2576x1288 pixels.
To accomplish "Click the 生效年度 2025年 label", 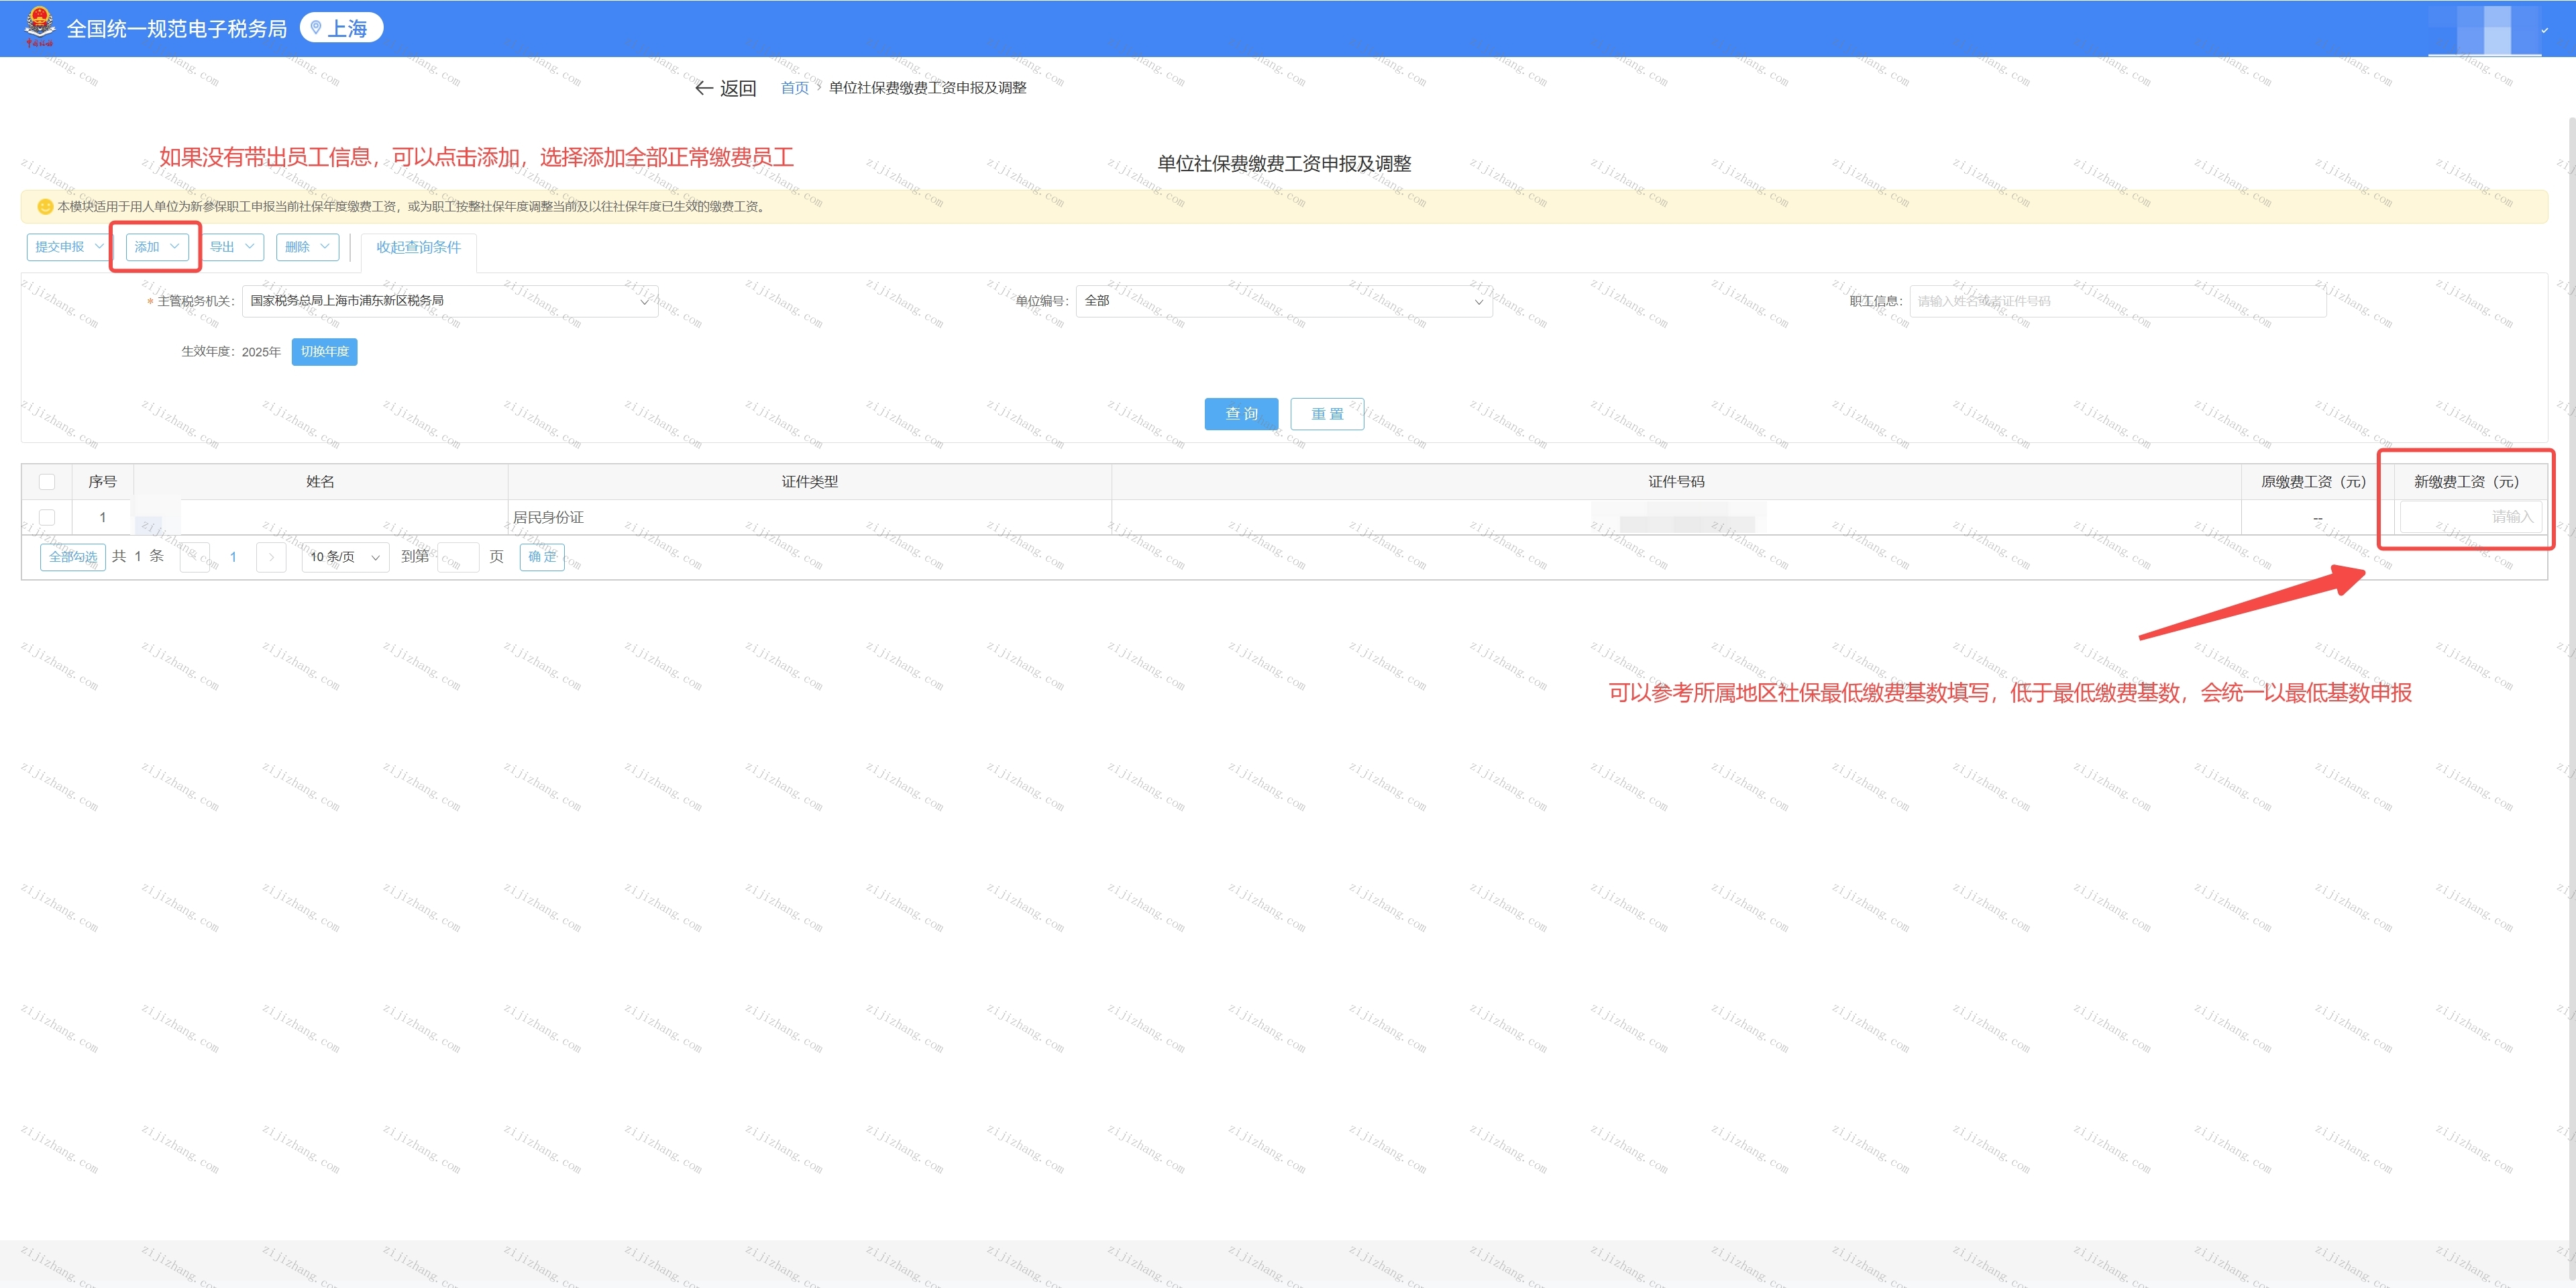I will pyautogui.click(x=231, y=352).
